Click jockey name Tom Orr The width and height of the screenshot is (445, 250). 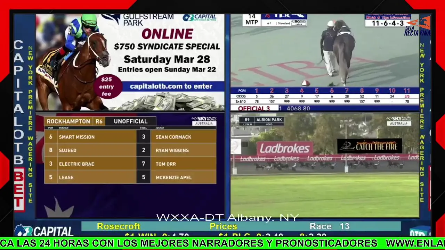tap(165, 164)
